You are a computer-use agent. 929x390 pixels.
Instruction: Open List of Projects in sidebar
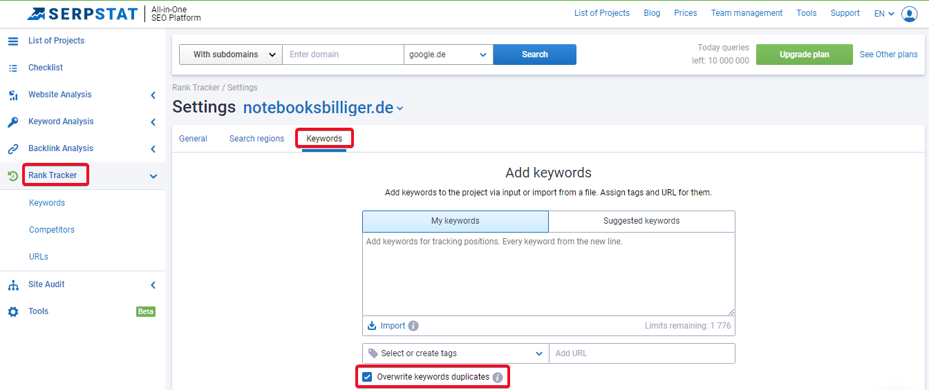coord(56,41)
